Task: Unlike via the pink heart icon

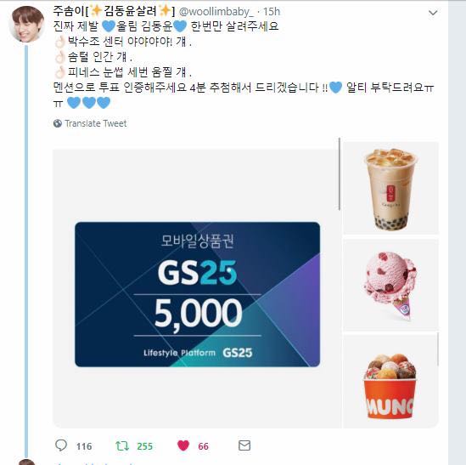Action: 183,445
